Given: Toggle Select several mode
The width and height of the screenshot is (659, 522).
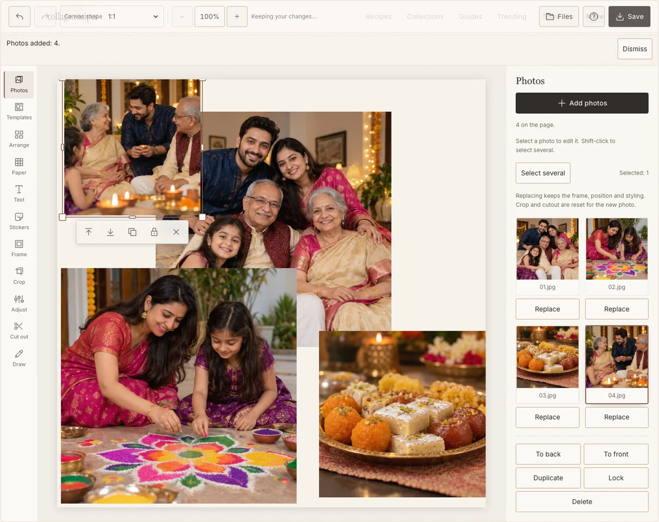Looking at the screenshot, I should (x=543, y=173).
